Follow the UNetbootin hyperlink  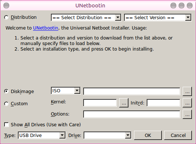pyautogui.click(x=46, y=28)
